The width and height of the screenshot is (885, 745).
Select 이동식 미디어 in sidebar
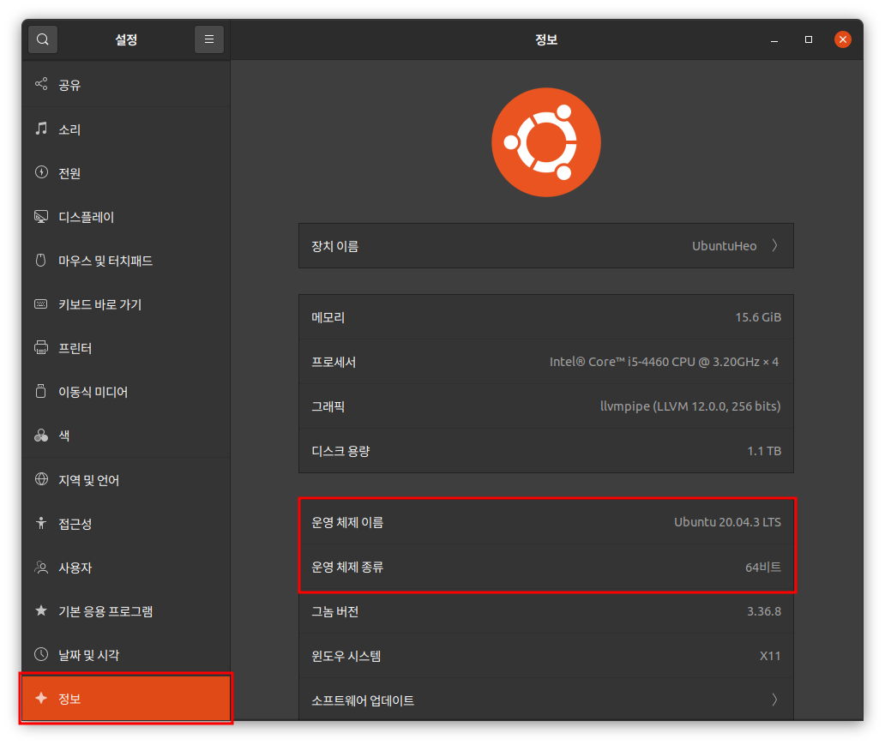(126, 393)
